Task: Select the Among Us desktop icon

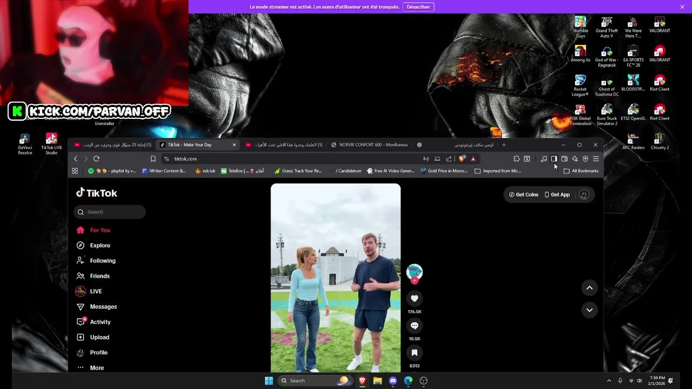Action: [x=581, y=54]
